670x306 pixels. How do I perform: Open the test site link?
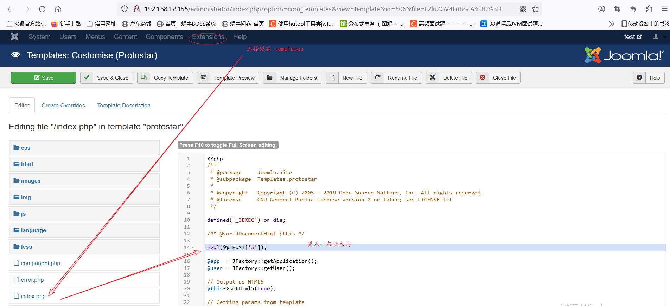point(633,36)
